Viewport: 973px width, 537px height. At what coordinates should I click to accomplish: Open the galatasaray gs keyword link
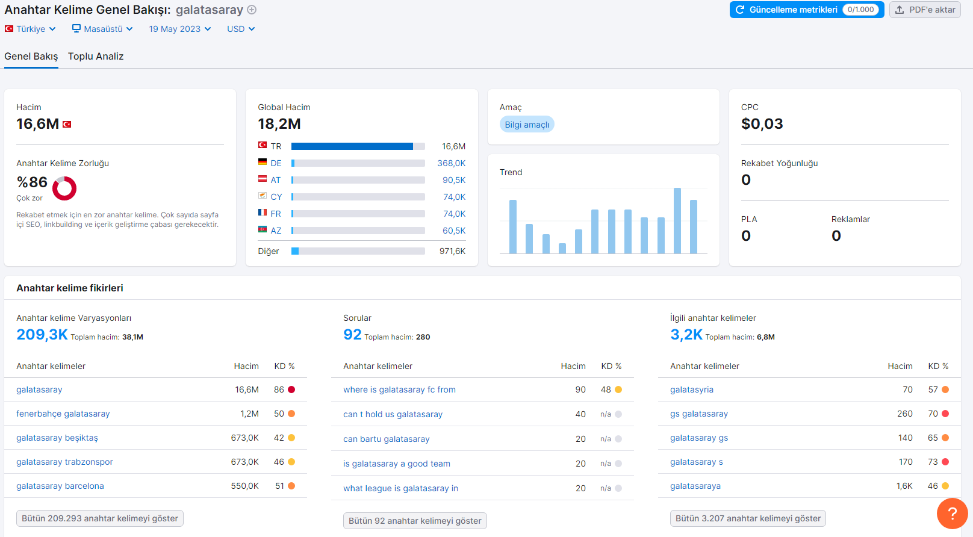tap(699, 438)
